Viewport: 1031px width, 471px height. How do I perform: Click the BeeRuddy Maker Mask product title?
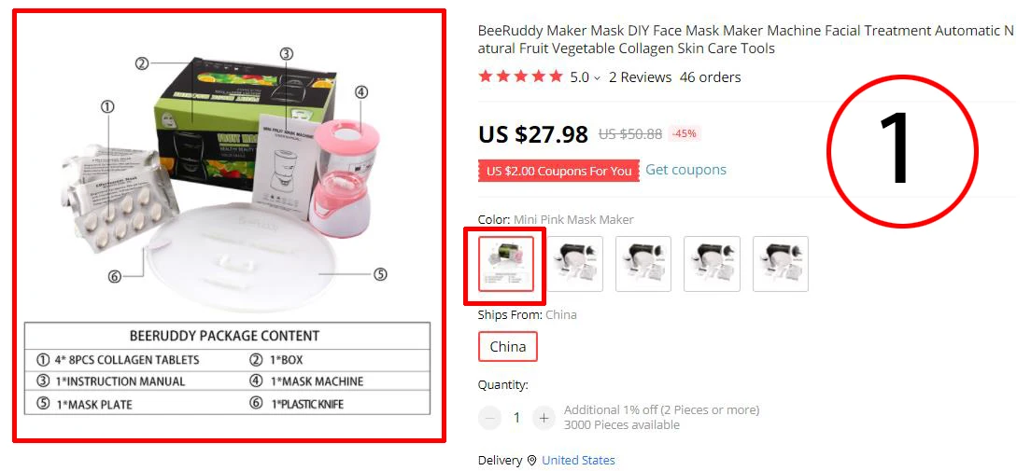(x=745, y=39)
